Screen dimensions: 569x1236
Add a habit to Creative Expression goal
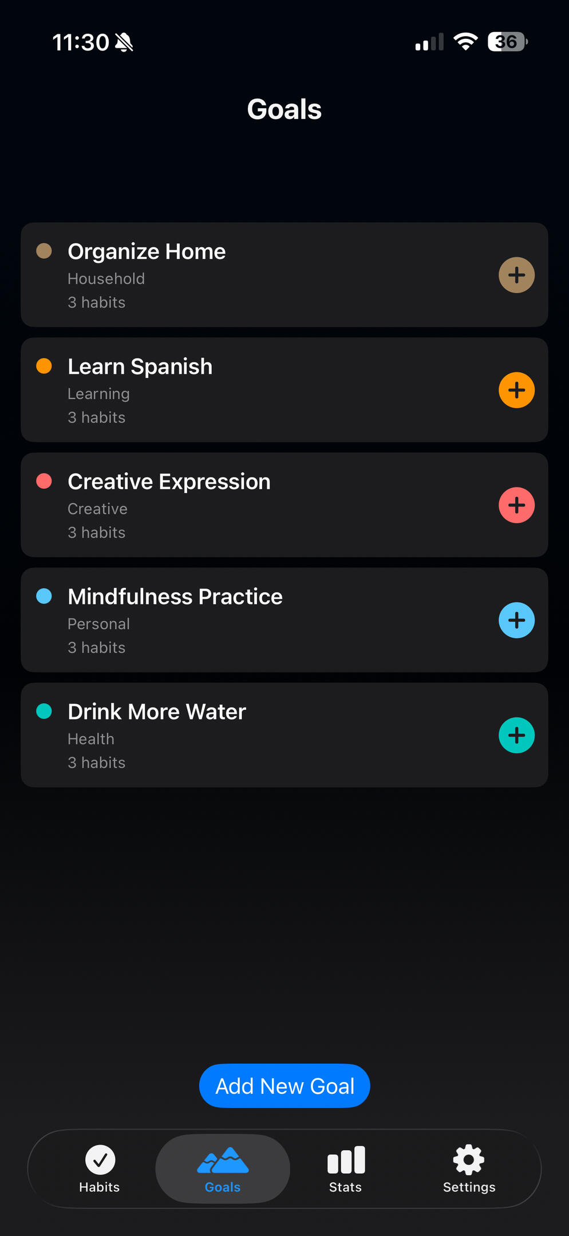click(x=516, y=505)
